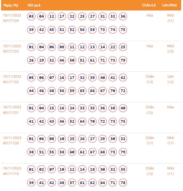Select the Lớn/Nhỏ column header
The width and height of the screenshot is (183, 191).
(x=169, y=5)
